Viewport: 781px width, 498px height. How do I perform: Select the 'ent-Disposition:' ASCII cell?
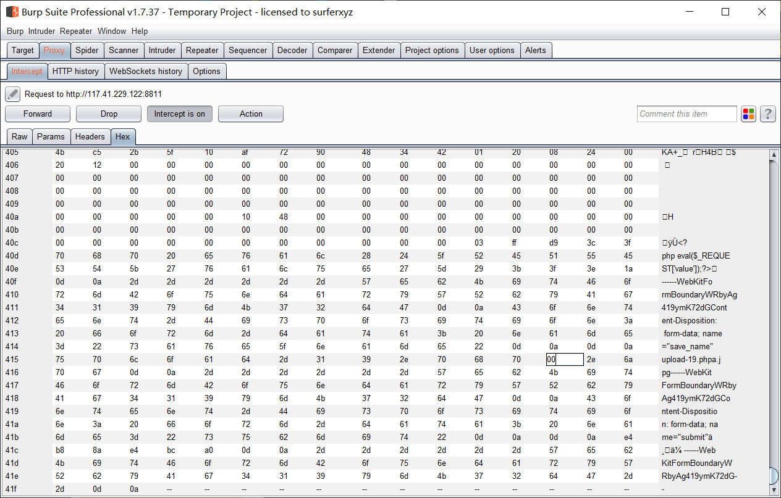pyautogui.click(x=689, y=320)
